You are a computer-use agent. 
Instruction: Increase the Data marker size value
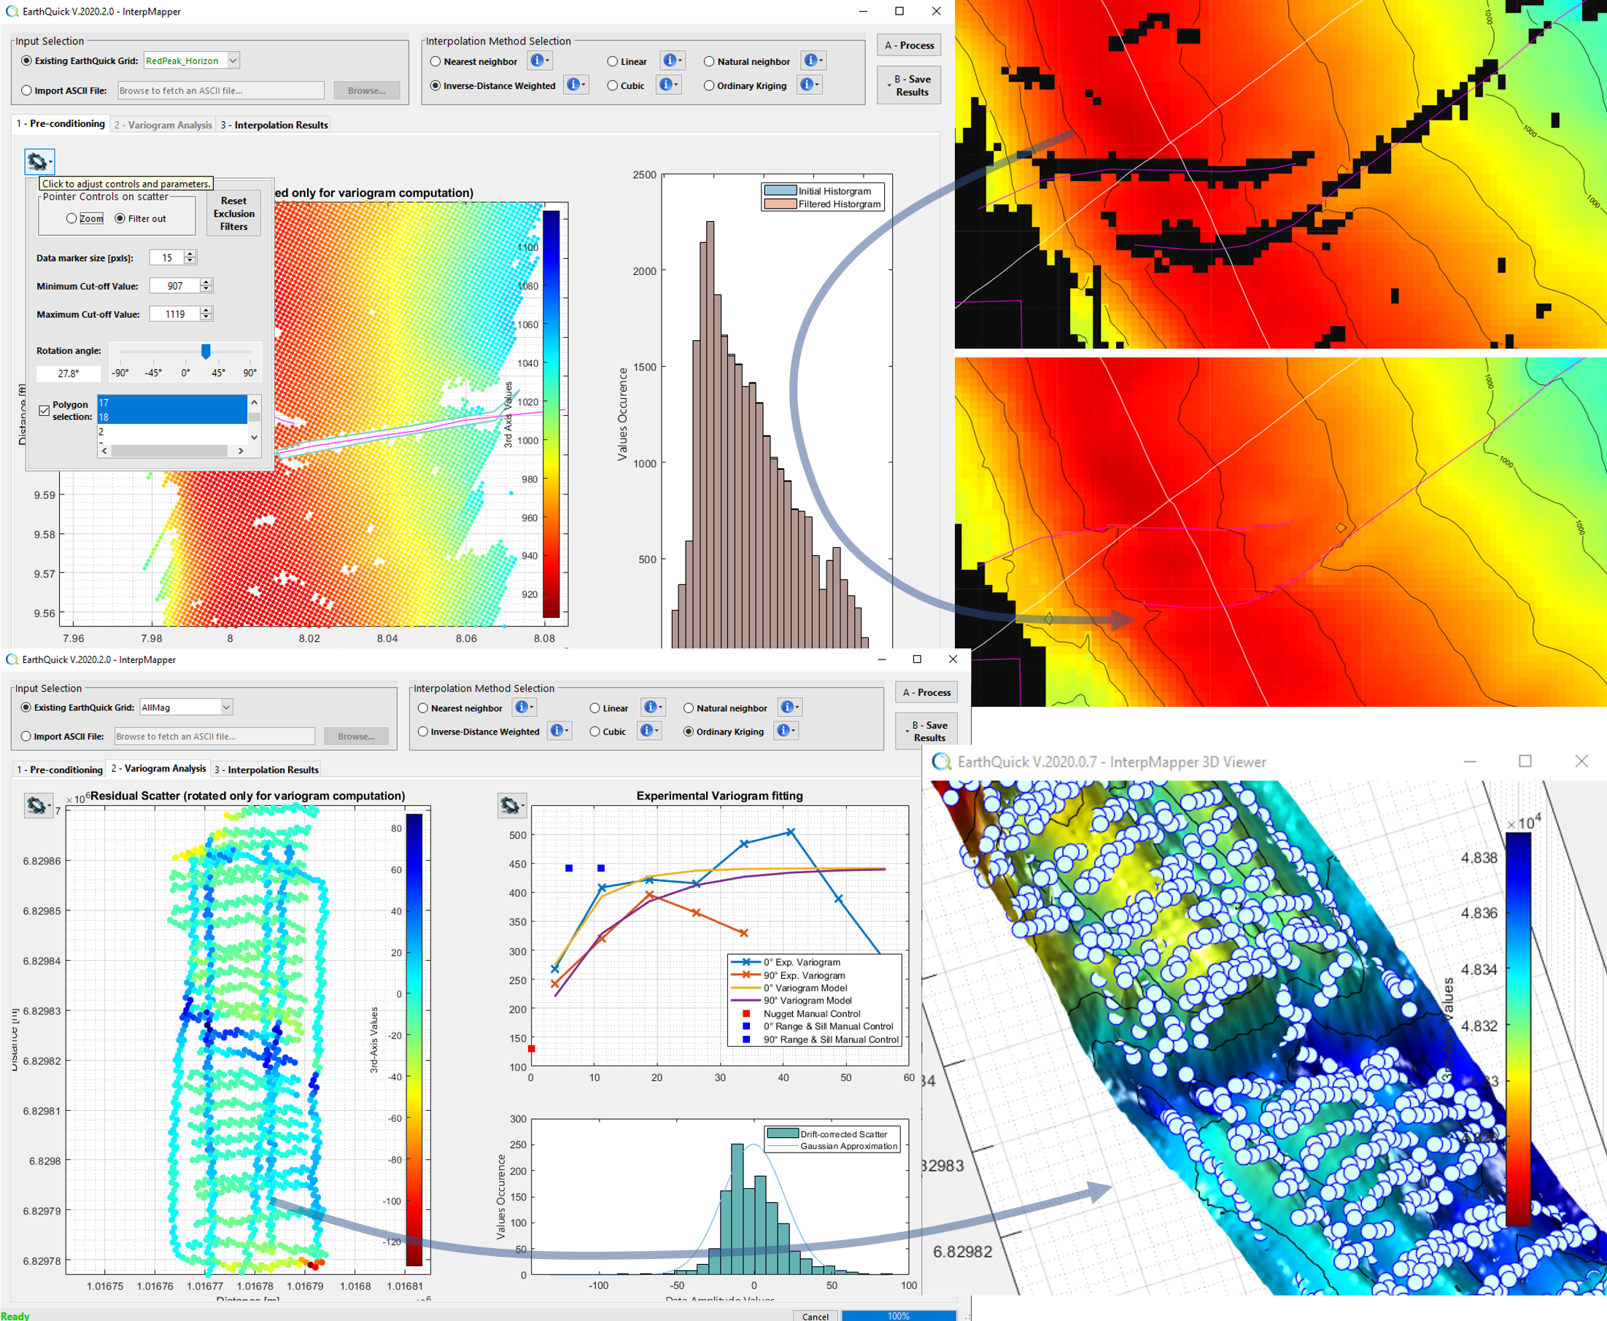[x=190, y=253]
